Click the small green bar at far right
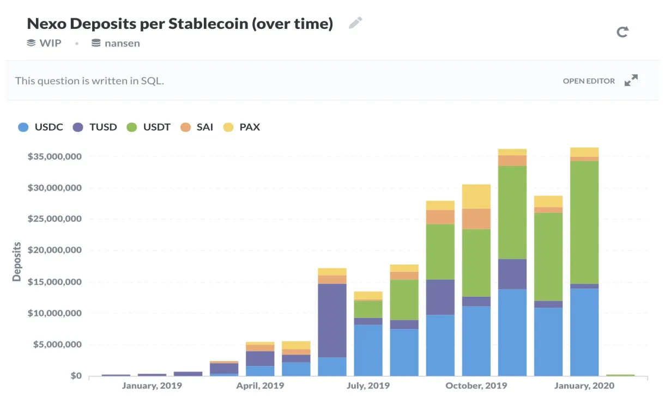Viewport: 665px width, 403px height. pyautogui.click(x=620, y=375)
